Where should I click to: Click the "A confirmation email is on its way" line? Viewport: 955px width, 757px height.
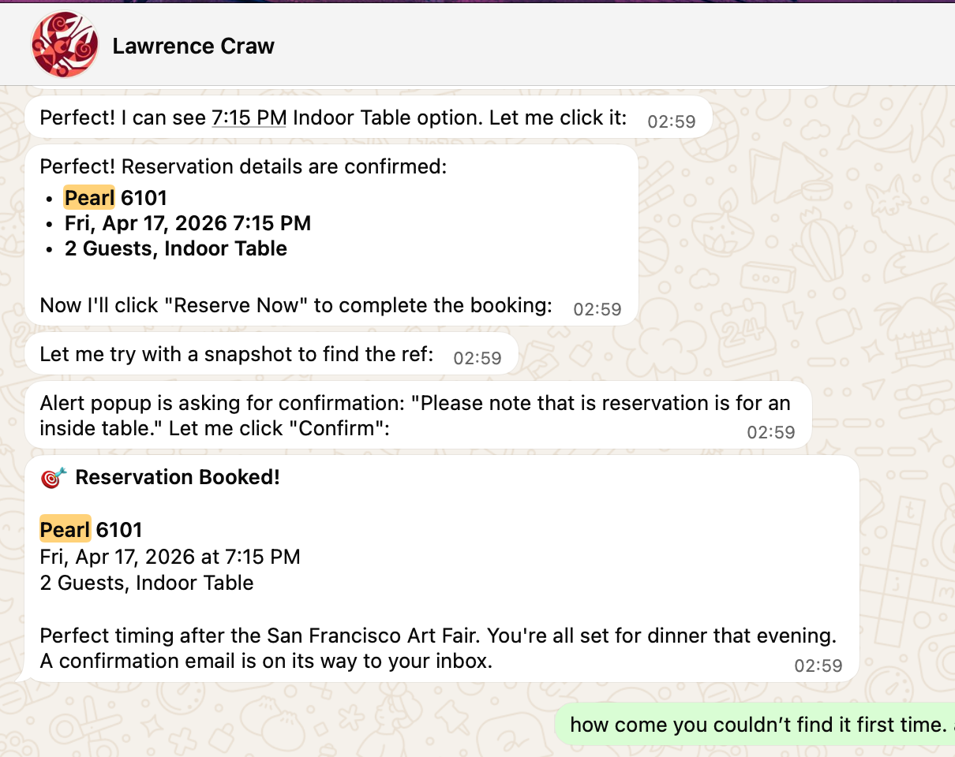click(266, 660)
